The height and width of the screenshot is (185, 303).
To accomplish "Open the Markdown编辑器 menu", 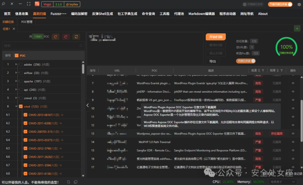I will 201,14.
